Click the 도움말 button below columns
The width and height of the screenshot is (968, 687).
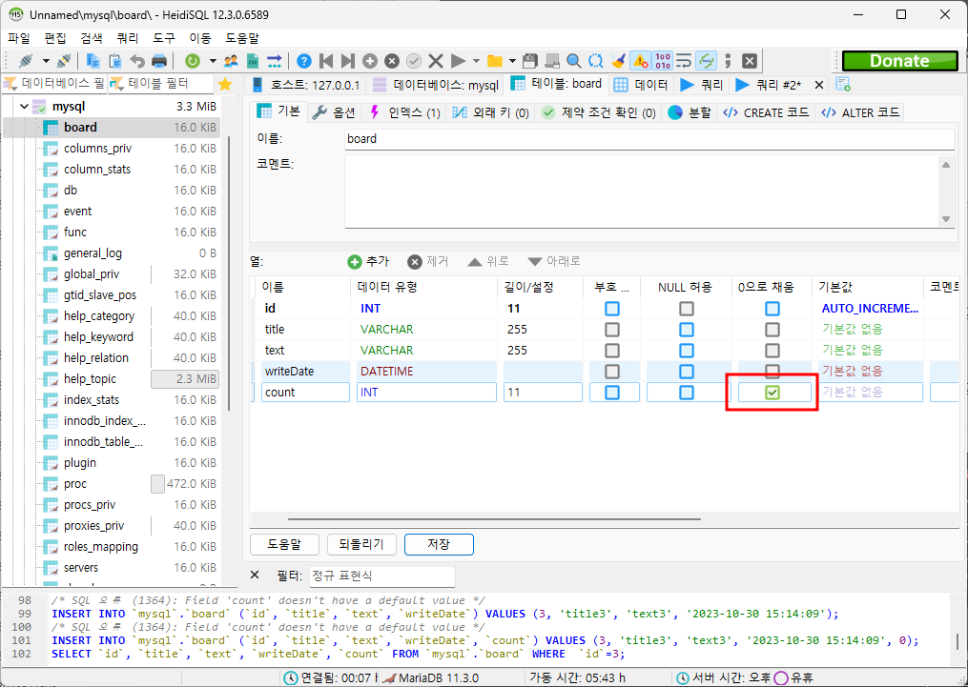[284, 544]
